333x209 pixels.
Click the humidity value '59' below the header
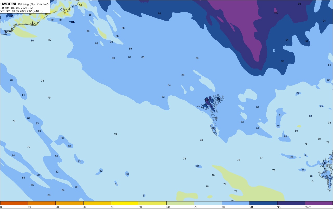pyautogui.click(x=31, y=14)
